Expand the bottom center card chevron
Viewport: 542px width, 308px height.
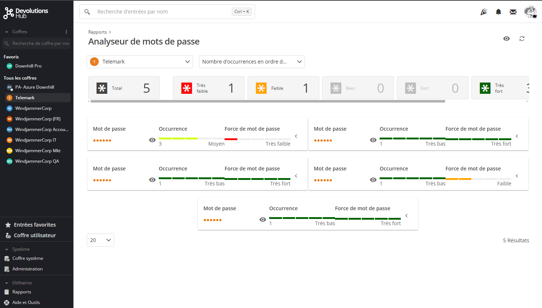pyautogui.click(x=407, y=216)
